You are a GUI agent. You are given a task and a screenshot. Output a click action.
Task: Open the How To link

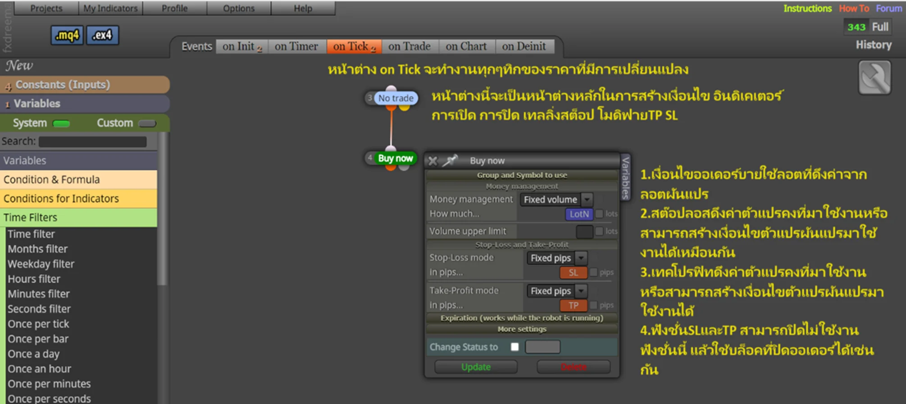pos(854,9)
